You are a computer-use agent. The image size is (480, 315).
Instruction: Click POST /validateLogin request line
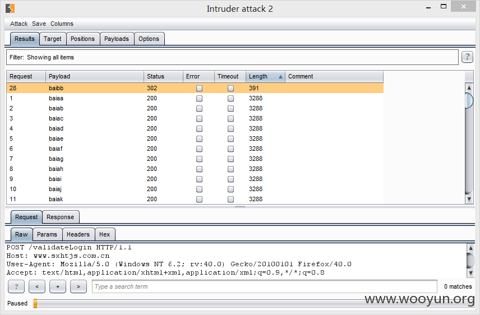(69, 247)
